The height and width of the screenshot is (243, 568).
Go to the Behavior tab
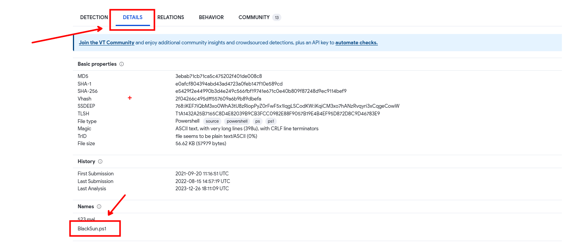[211, 18]
